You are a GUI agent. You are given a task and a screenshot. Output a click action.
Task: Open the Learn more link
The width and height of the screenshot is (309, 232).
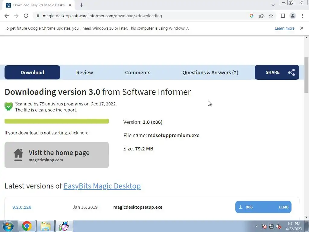pyautogui.click(x=285, y=28)
